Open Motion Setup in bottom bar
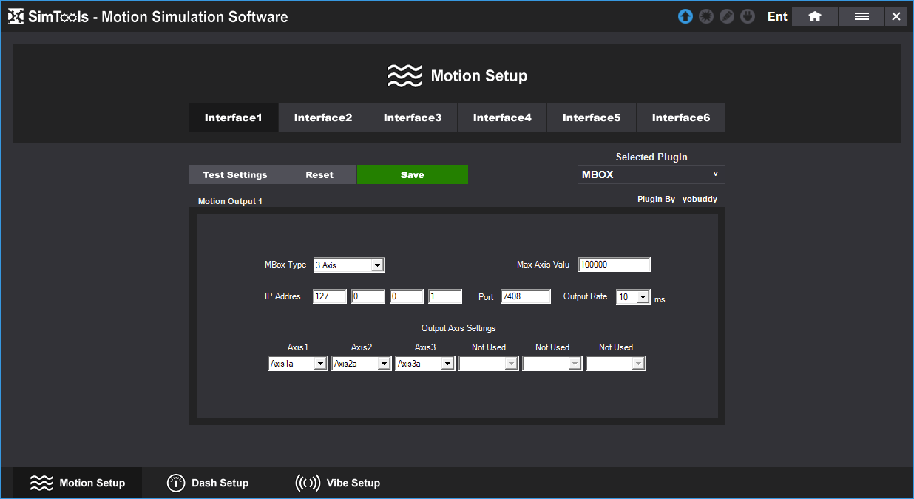This screenshot has width=914, height=499. 78,483
